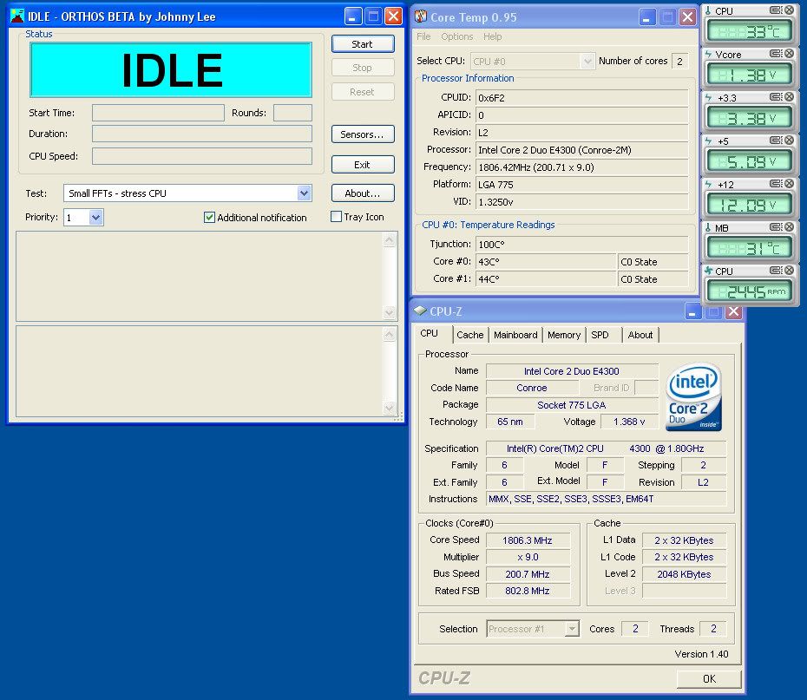Viewport: 807px width, 700px height.
Task: Switch to the Memory tab in CPU-Z
Action: point(563,335)
